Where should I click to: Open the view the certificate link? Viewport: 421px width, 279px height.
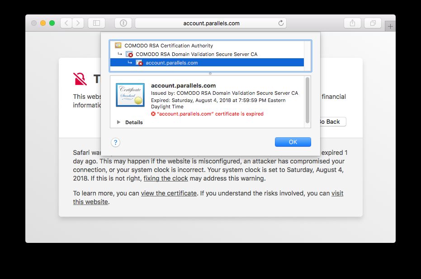(169, 193)
